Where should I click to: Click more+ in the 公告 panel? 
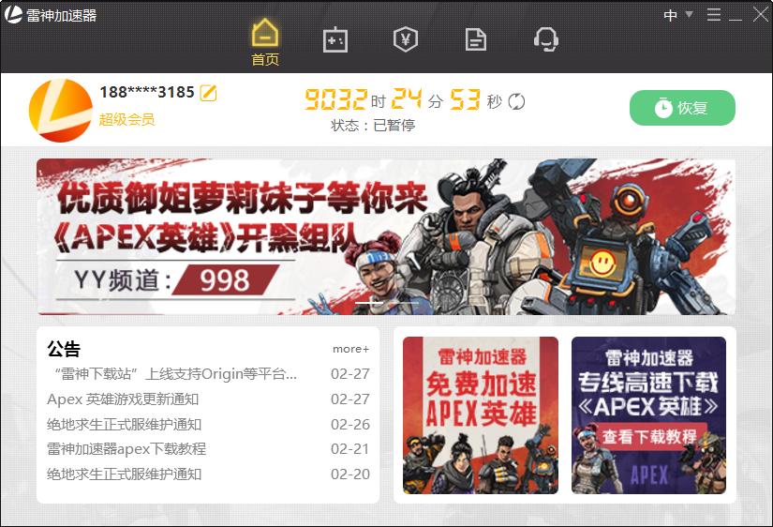(350, 349)
